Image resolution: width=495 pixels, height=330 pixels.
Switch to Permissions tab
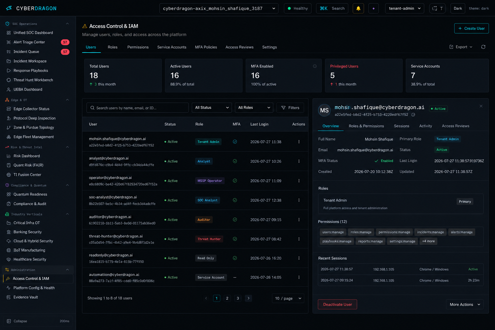[x=138, y=47]
